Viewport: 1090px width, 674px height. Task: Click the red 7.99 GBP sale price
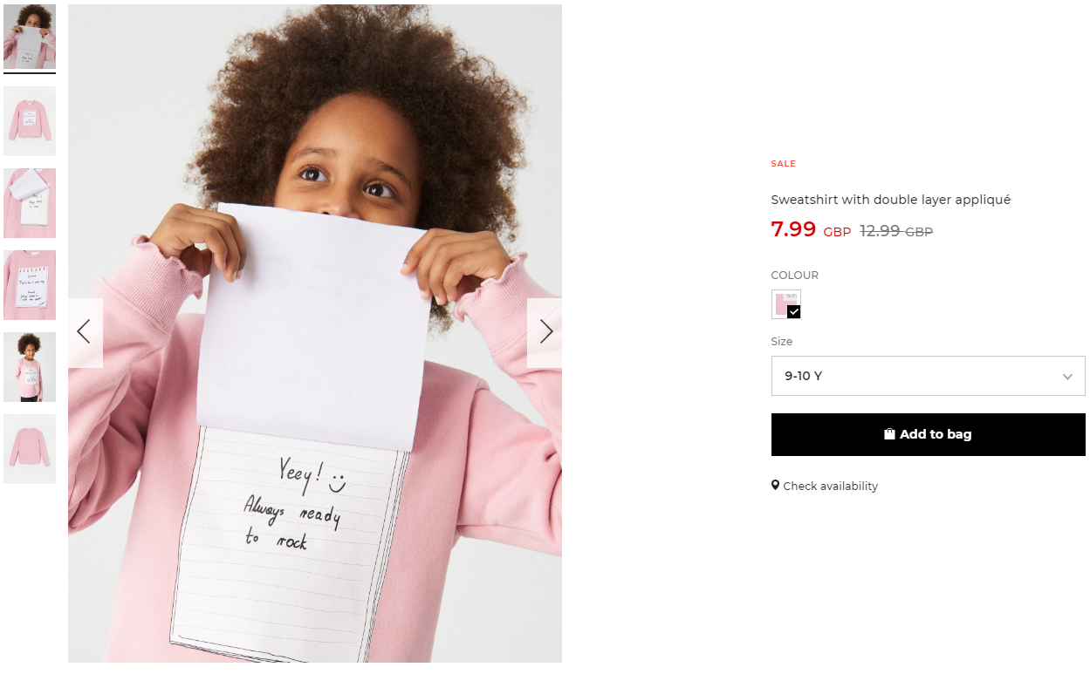811,229
